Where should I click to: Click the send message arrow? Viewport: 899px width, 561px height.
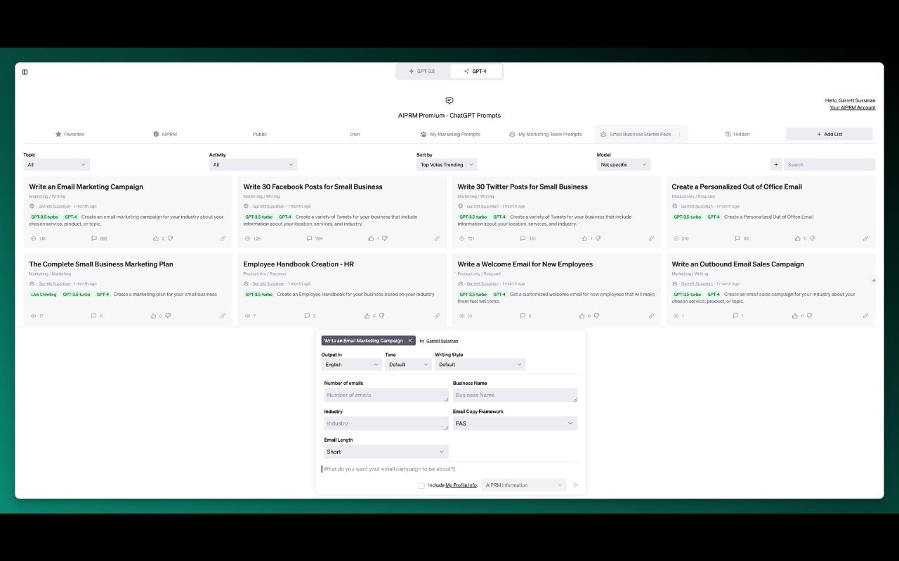pos(576,485)
